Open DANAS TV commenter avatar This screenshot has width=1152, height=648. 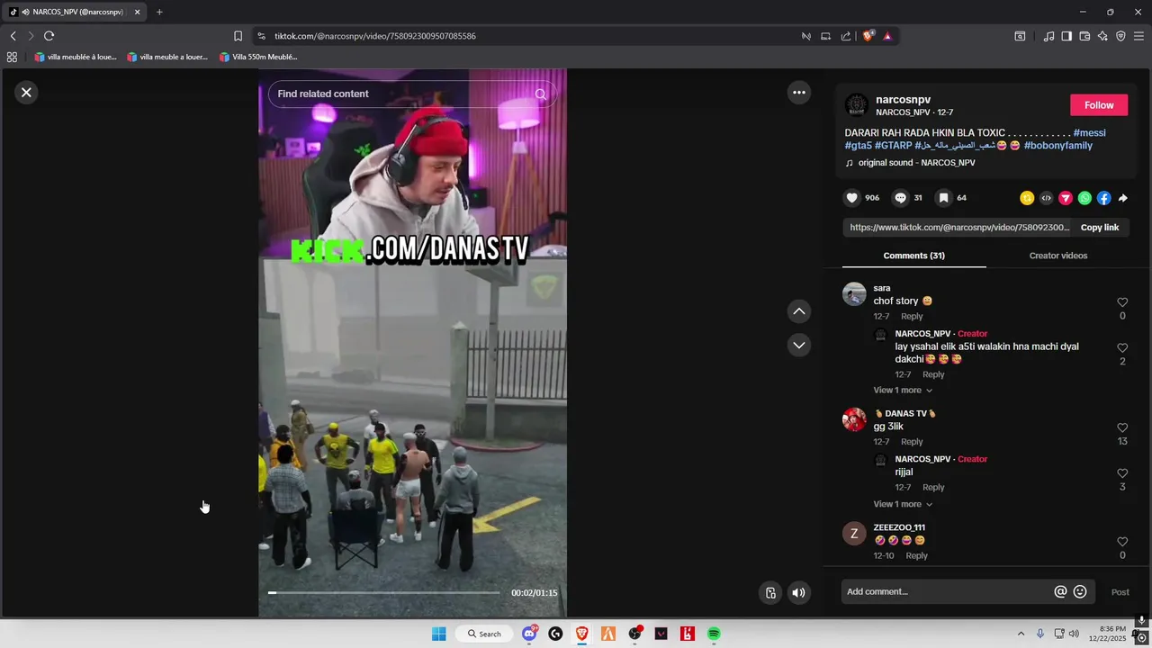click(854, 419)
